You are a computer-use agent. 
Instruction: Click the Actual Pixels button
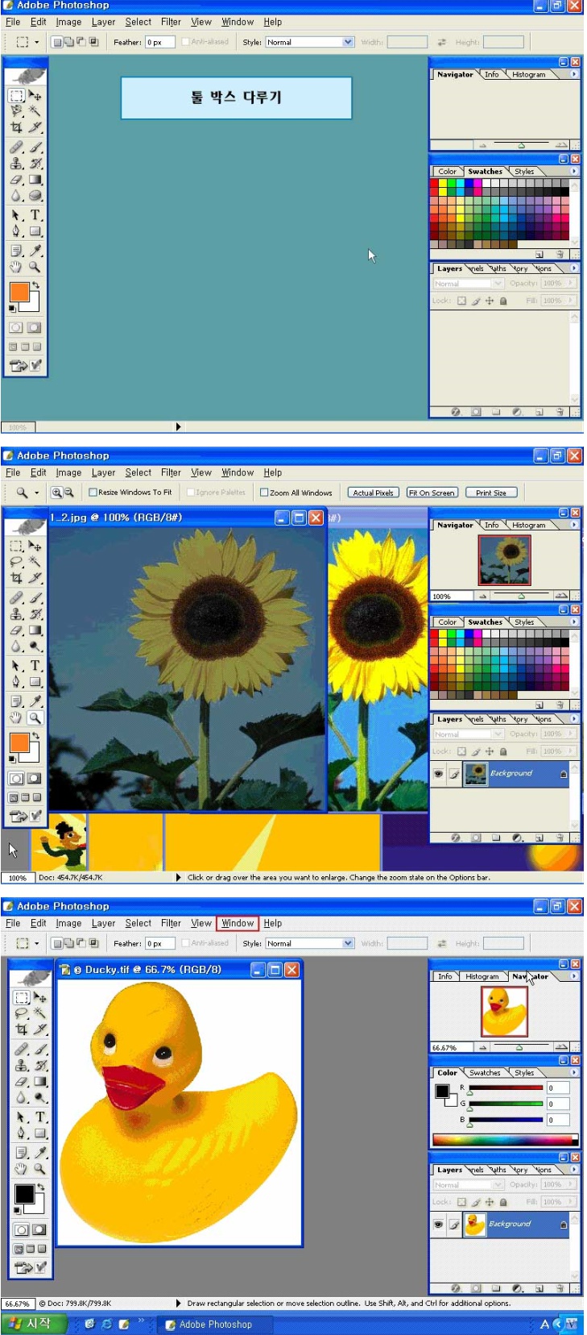pyautogui.click(x=374, y=493)
